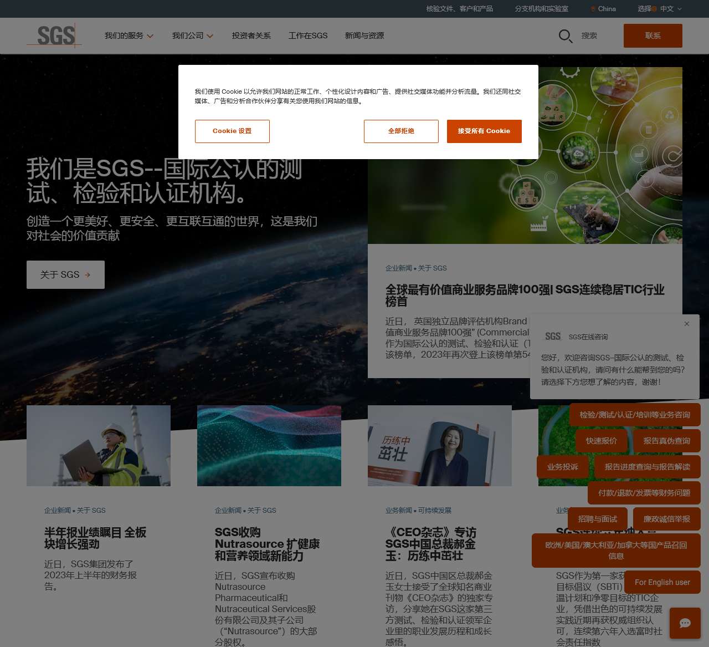Choose 快速报价 chat option
709x647 pixels.
coord(601,441)
